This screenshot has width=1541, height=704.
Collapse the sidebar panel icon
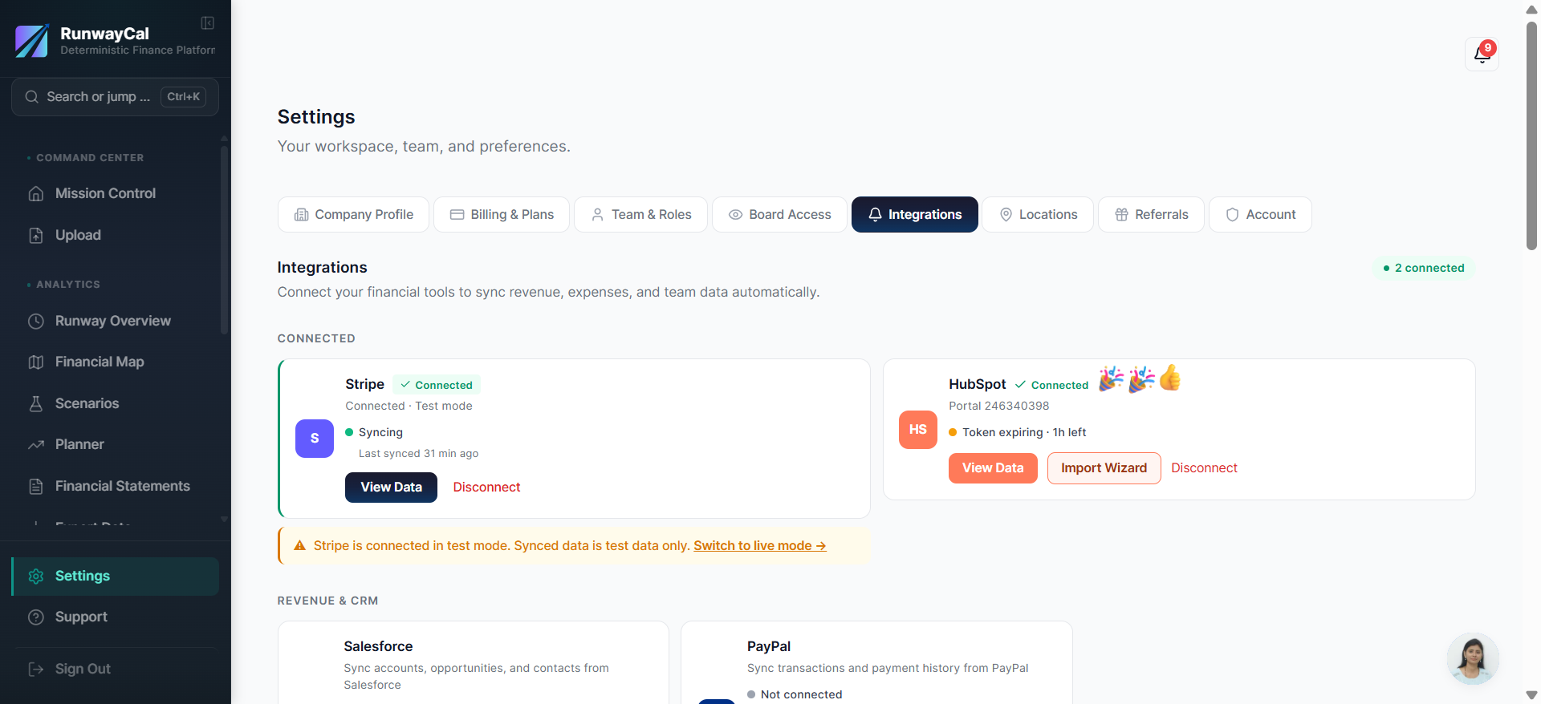207,23
